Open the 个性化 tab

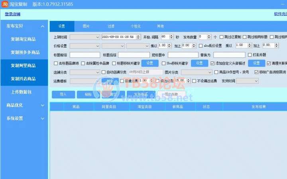pyautogui.click(x=136, y=26)
